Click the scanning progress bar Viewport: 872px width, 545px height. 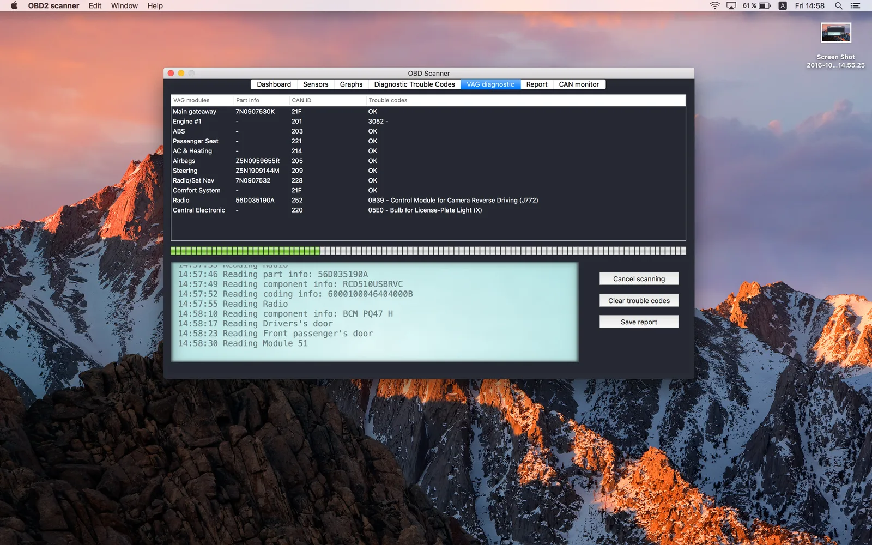[x=428, y=251]
